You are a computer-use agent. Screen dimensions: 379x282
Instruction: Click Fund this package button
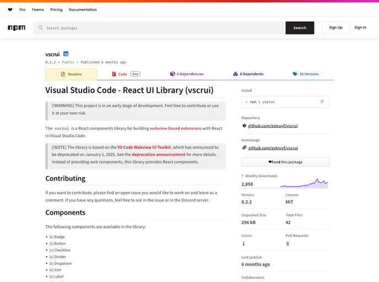point(285,162)
